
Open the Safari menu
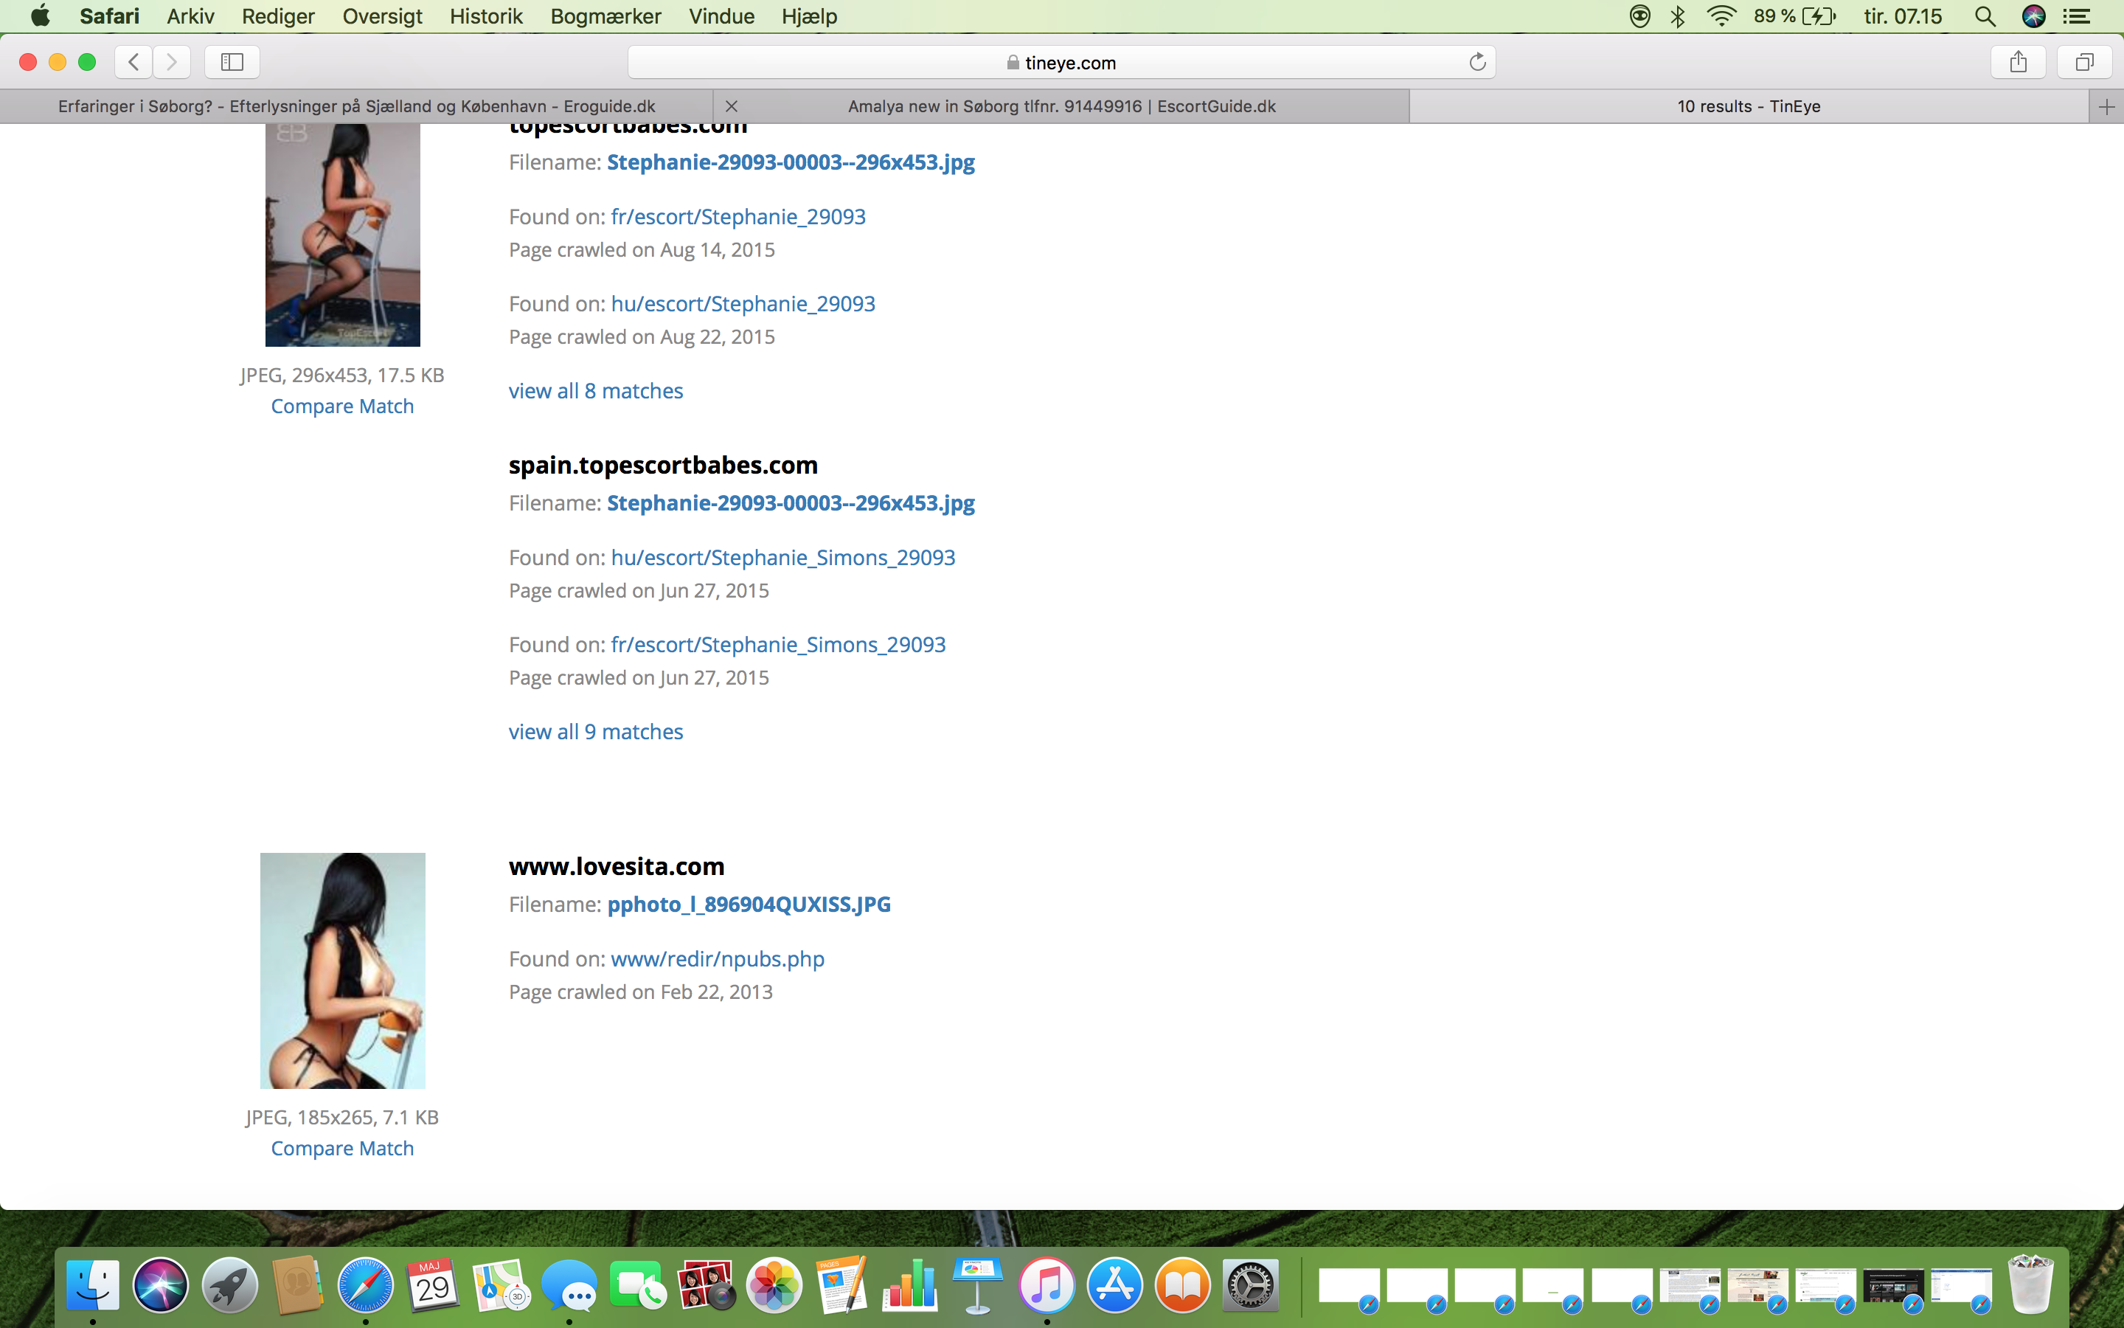tap(109, 15)
